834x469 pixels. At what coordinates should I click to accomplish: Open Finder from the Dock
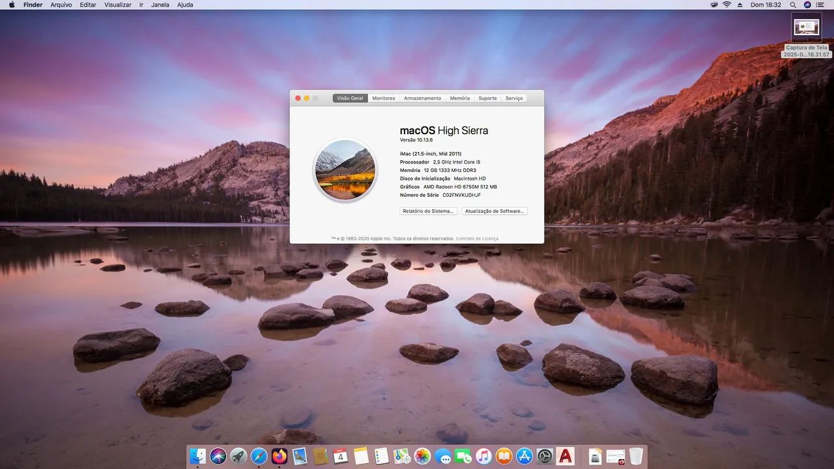pos(198,456)
